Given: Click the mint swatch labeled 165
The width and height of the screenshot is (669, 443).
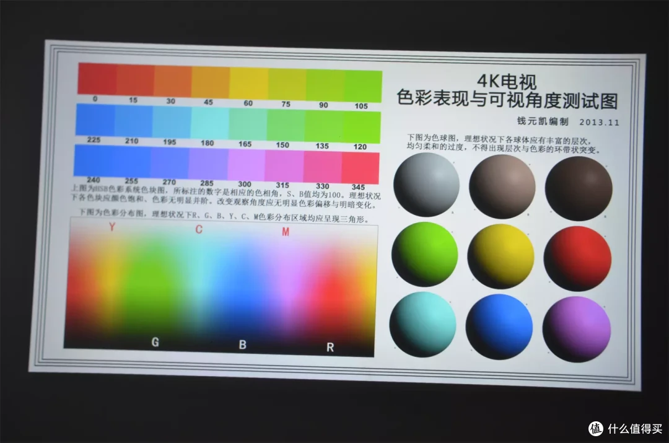Looking at the screenshot, I should tap(248, 124).
